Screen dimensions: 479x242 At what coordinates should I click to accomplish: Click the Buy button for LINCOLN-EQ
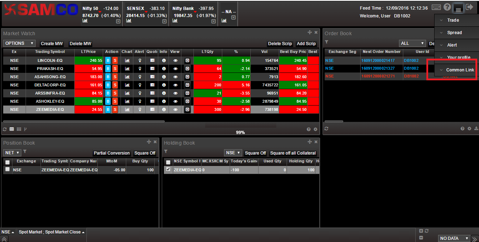108,60
